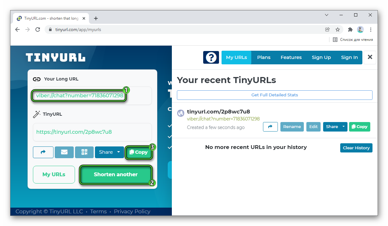388x226 pixels.
Task: Switch to the Plans tab
Action: pyautogui.click(x=264, y=57)
